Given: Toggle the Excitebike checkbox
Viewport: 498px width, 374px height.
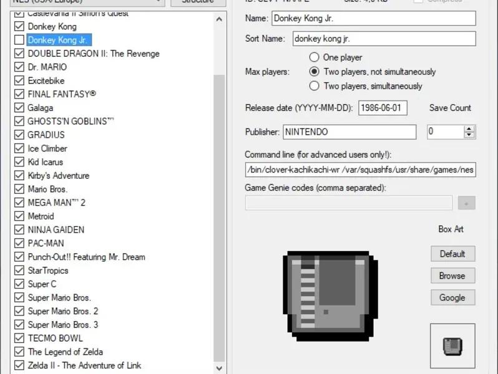Looking at the screenshot, I should pyautogui.click(x=19, y=80).
